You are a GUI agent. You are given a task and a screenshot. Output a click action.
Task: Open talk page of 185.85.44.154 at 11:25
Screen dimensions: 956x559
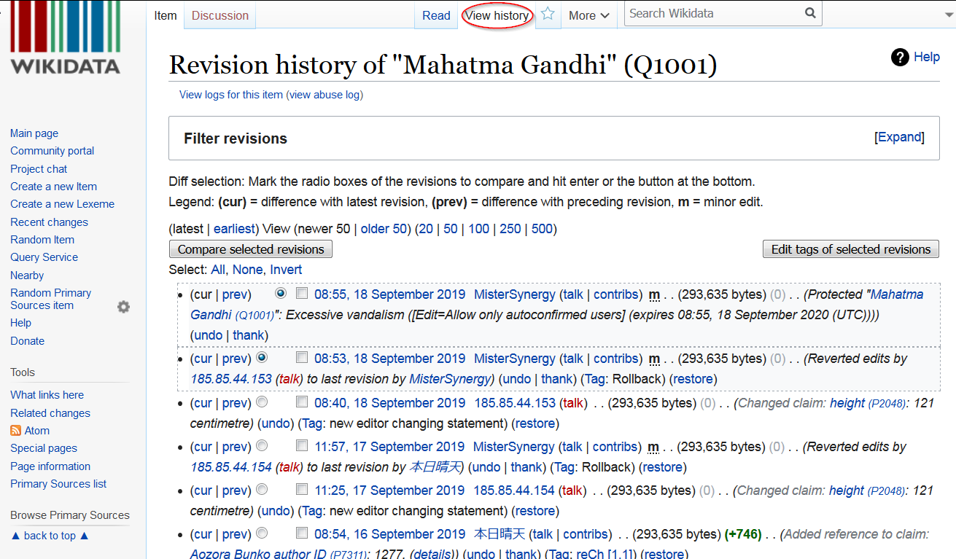[x=572, y=490]
